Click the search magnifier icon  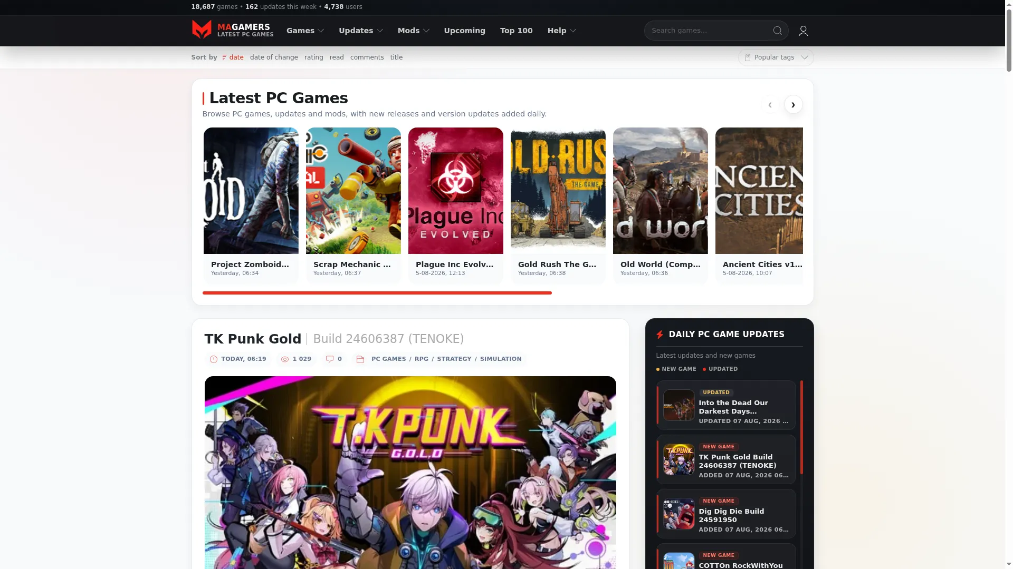tap(777, 31)
